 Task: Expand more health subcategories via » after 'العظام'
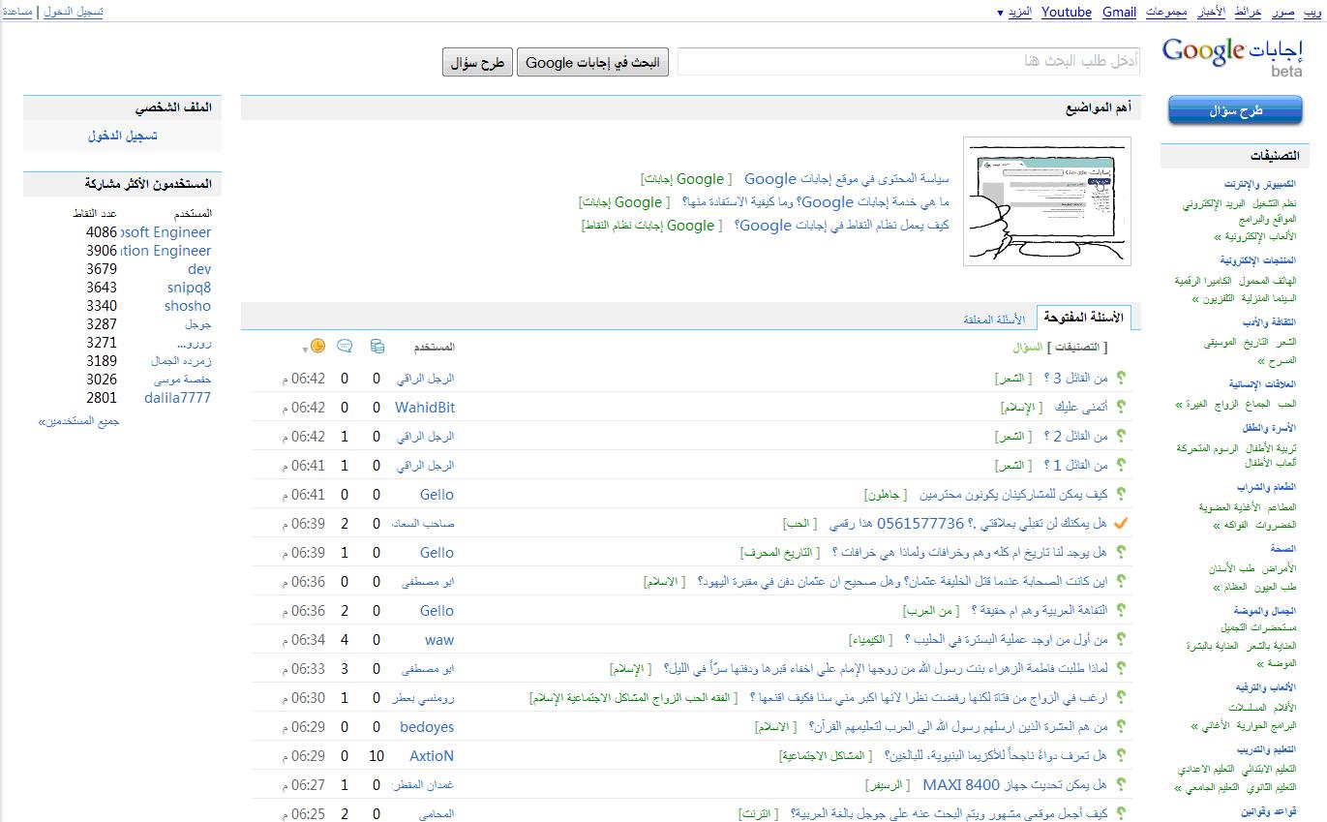1217,587
